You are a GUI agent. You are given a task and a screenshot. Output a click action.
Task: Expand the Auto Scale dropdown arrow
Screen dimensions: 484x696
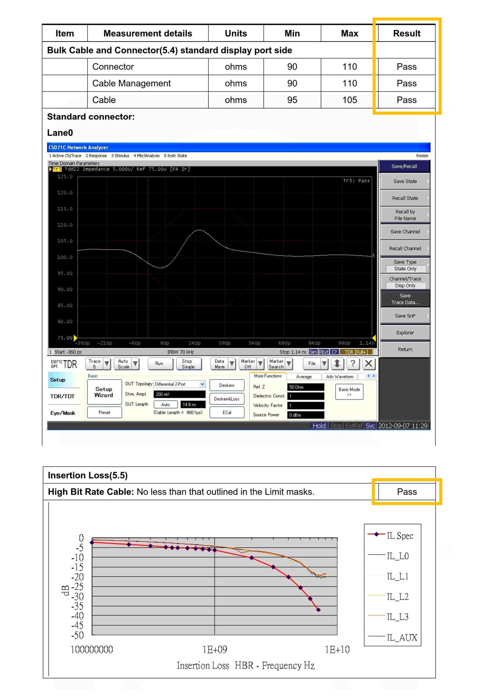135,364
